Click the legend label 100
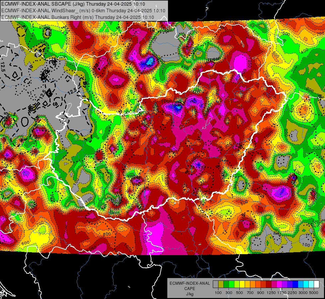 coord(218,293)
